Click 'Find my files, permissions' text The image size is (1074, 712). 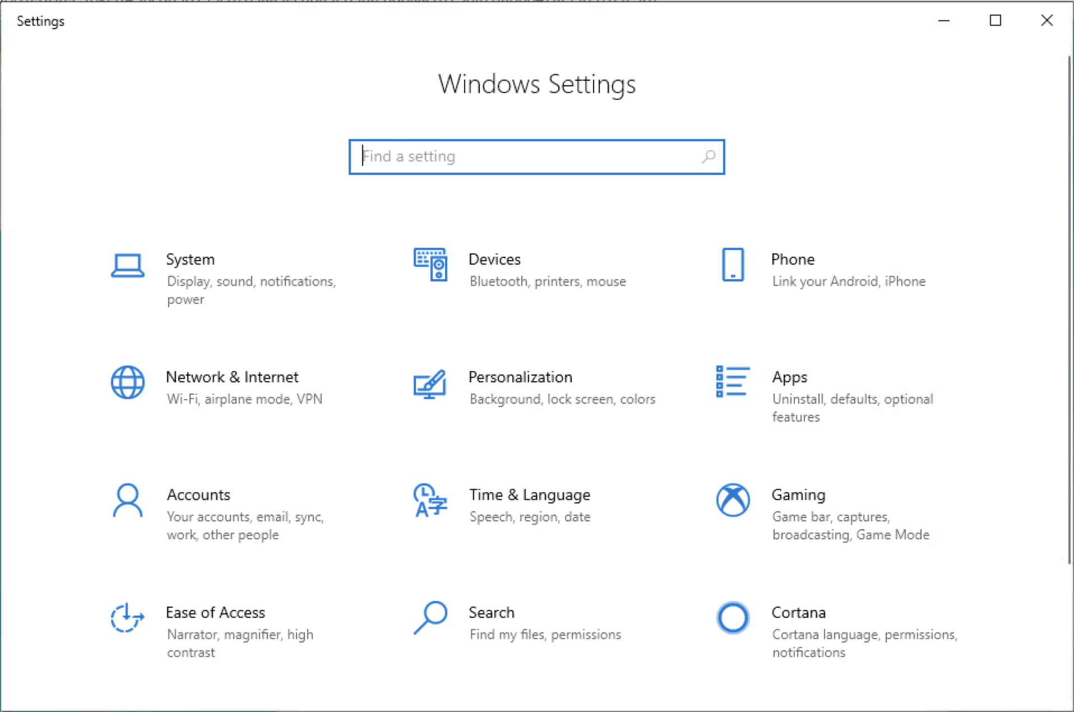(545, 634)
